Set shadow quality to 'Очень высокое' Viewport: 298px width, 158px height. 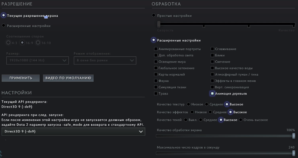pyautogui.click(x=241, y=120)
